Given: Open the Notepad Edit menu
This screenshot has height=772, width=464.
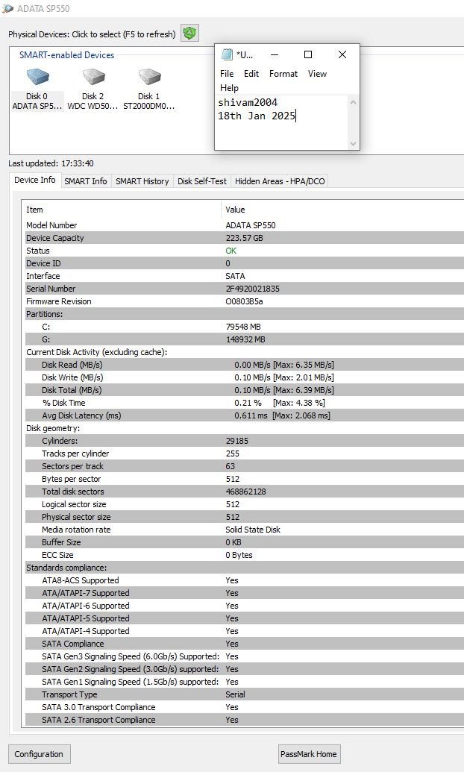Looking at the screenshot, I should click(251, 74).
